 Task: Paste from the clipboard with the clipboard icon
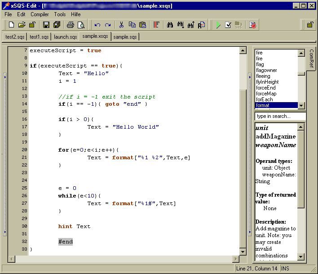coord(142,25)
